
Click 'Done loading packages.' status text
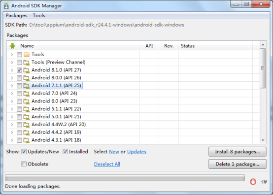33,186
